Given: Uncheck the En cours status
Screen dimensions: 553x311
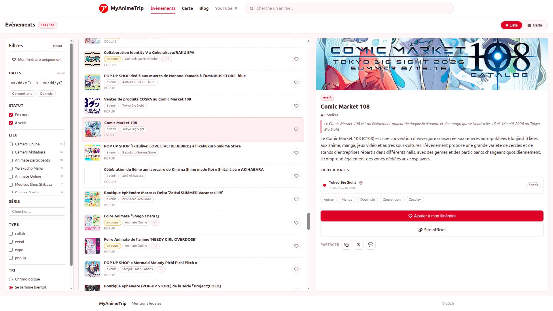Looking at the screenshot, I should pos(11,115).
